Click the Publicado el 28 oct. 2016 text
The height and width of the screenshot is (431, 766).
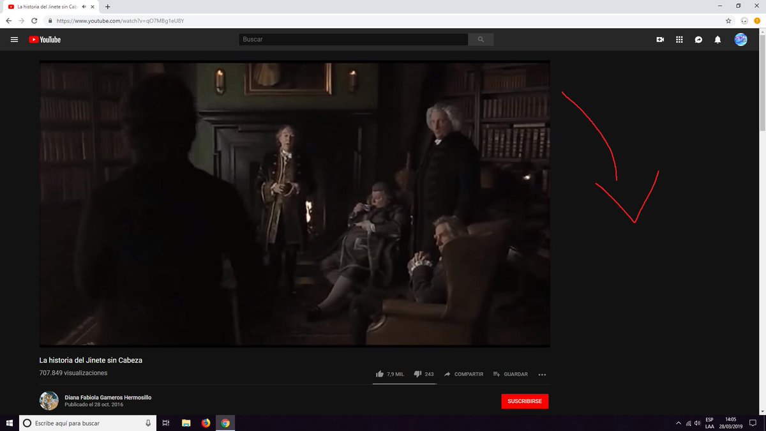94,404
